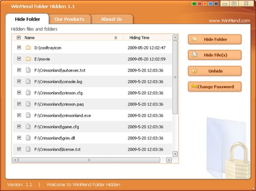Toggle the select-all checkbox in Name header
This screenshot has width=256, height=191.
pos(19,38)
